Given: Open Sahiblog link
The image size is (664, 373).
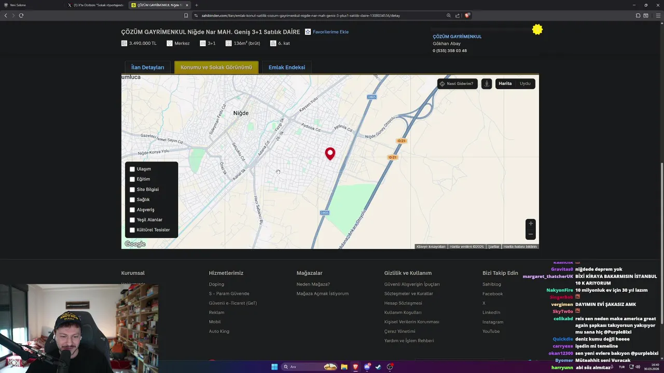Looking at the screenshot, I should [492, 284].
